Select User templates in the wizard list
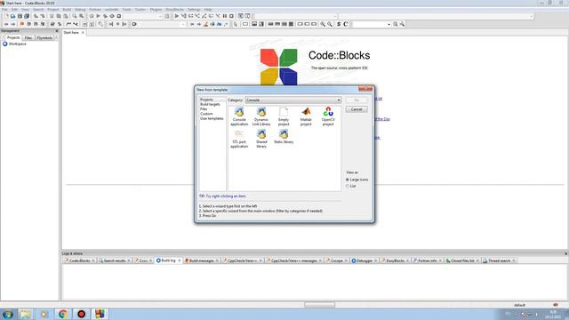The image size is (569, 320). click(x=212, y=118)
